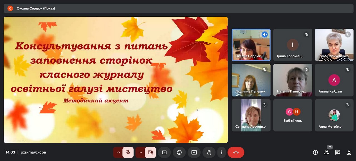
Task: Open the 'Ещё 67 чел.' participants tile
Action: click(x=293, y=115)
